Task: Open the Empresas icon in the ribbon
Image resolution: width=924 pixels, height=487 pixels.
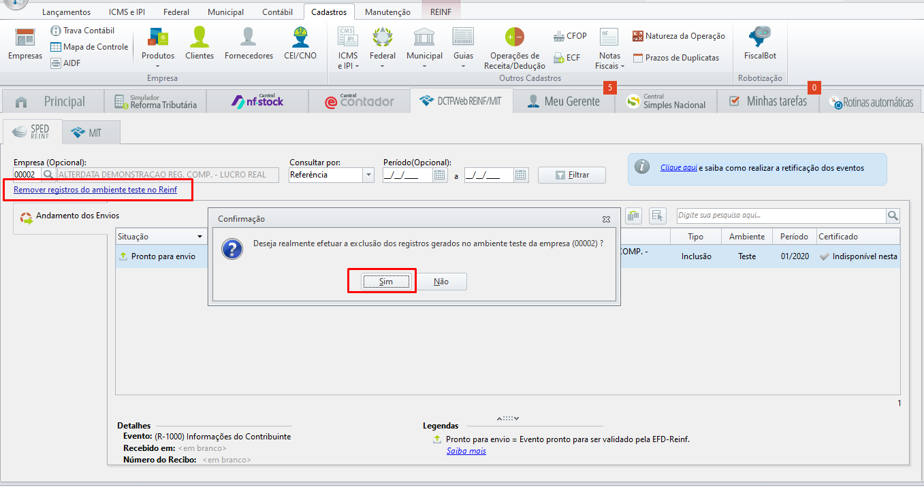Action: [x=25, y=44]
